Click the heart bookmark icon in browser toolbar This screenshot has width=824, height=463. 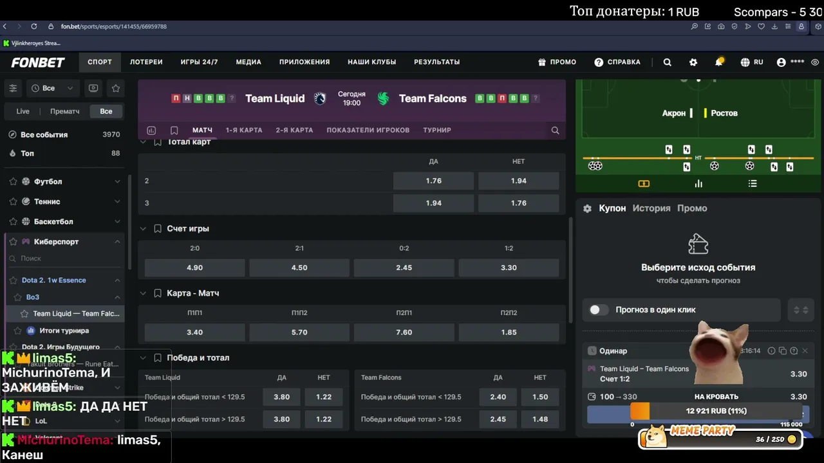(x=761, y=26)
